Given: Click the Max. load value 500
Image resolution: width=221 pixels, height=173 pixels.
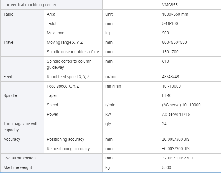Looking at the screenshot, I should [x=166, y=33].
